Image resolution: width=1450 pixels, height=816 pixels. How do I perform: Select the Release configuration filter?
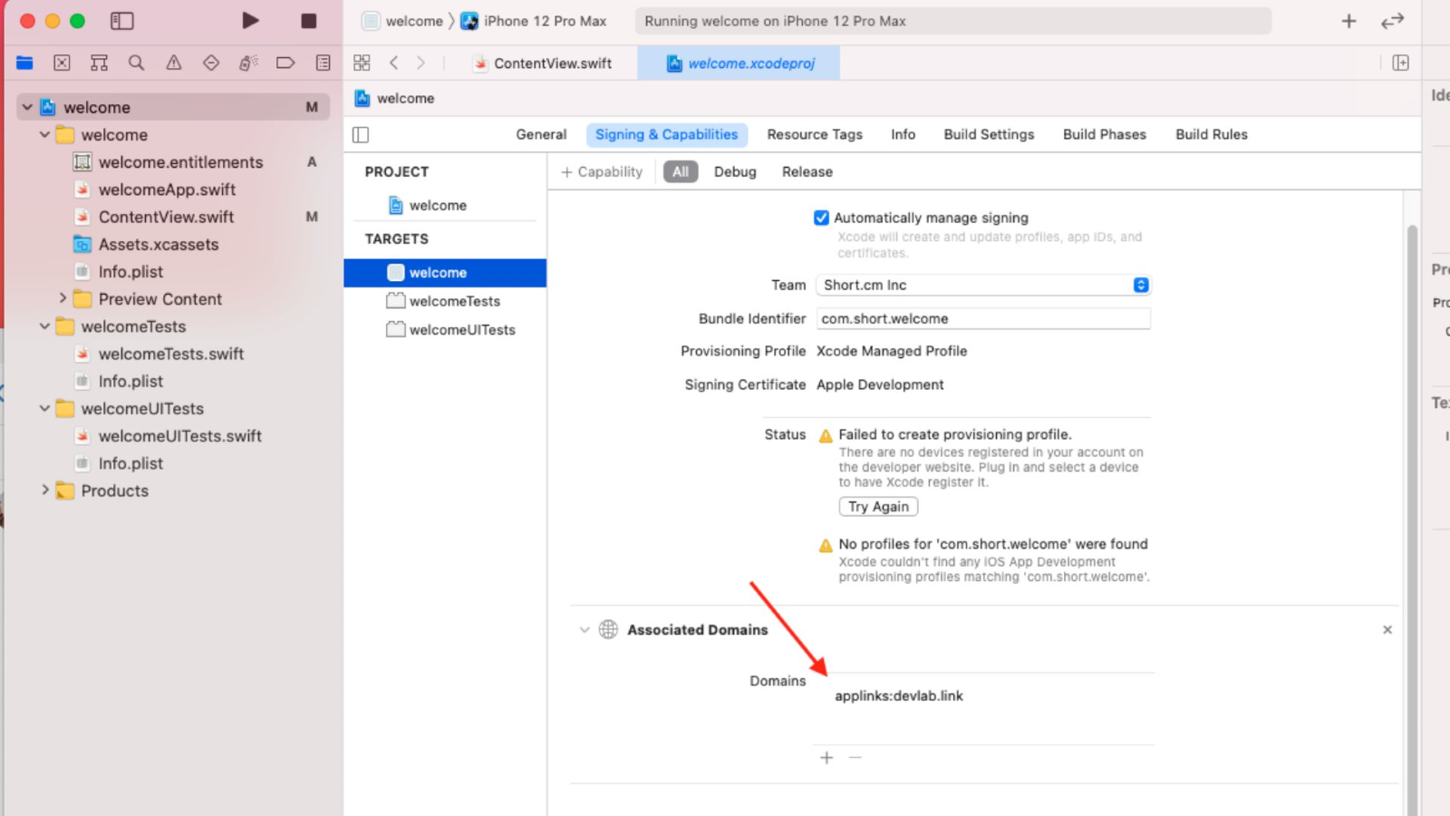coord(807,171)
